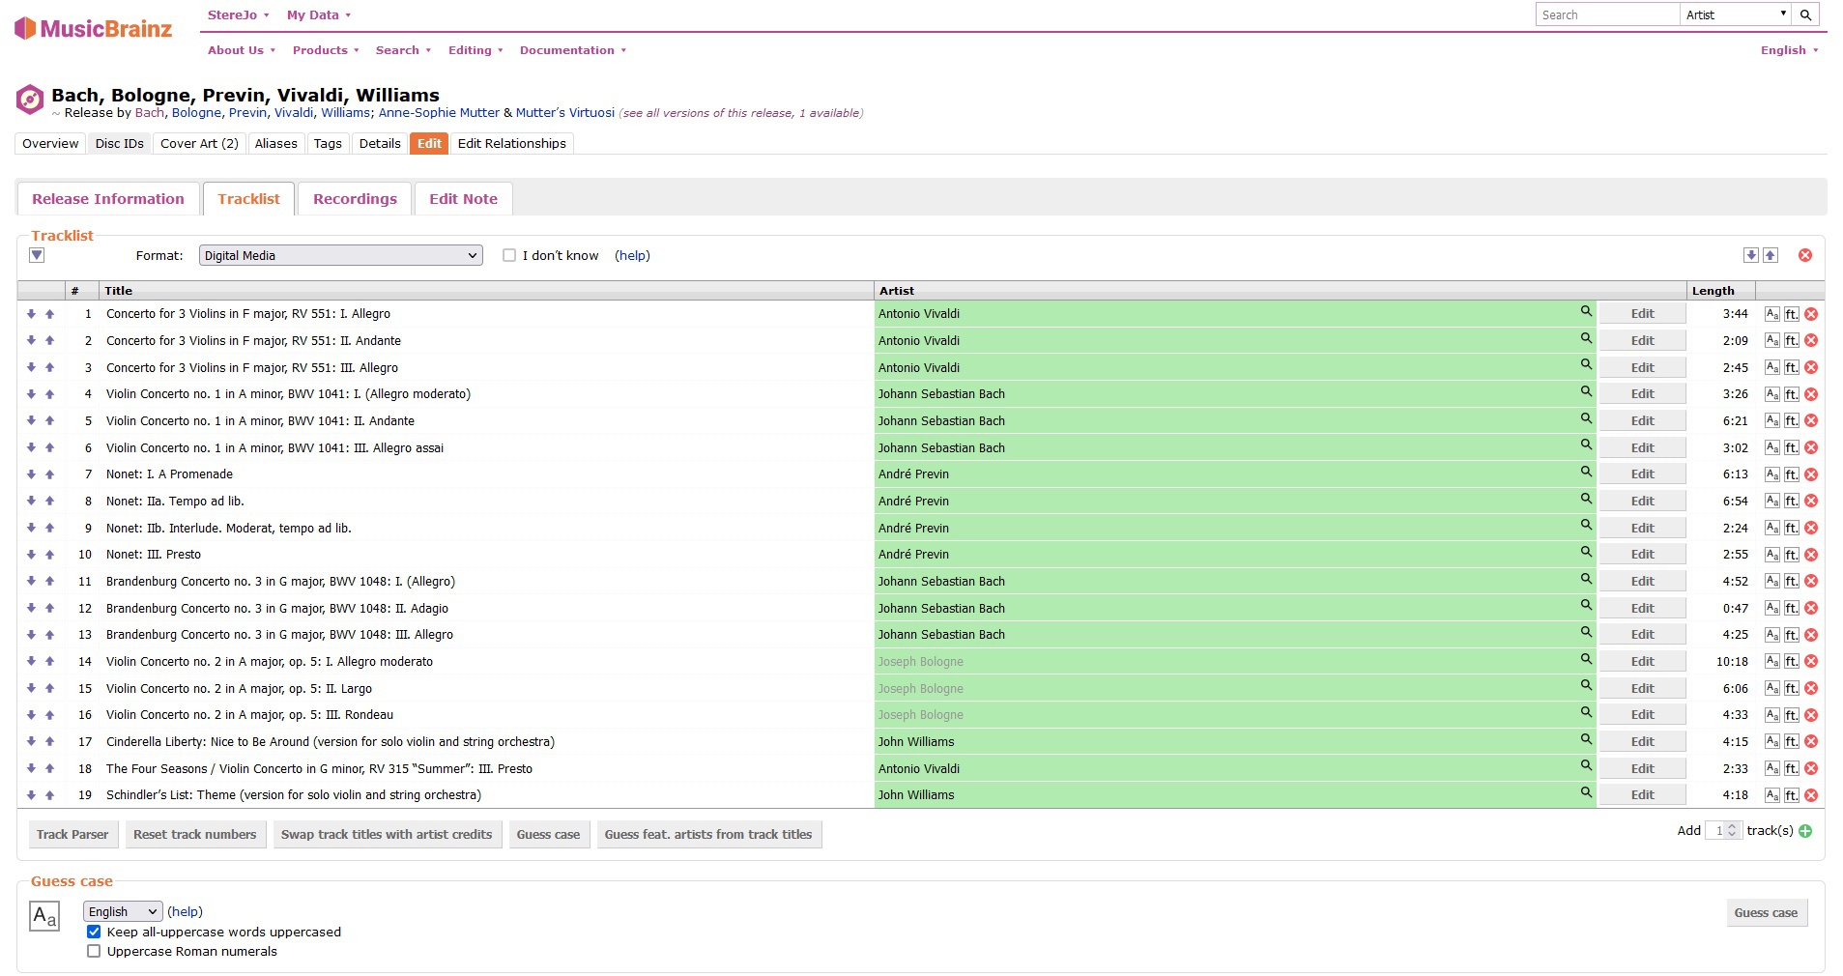1843x976 pixels.
Task: Uncheck Keep all-uppercase words uppercased
Action: point(94,933)
